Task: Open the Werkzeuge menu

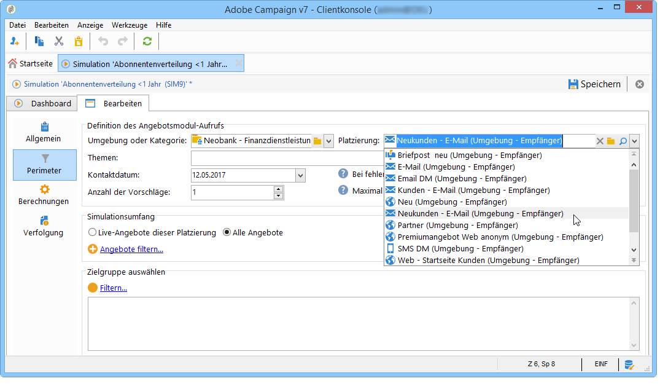Action: click(130, 25)
